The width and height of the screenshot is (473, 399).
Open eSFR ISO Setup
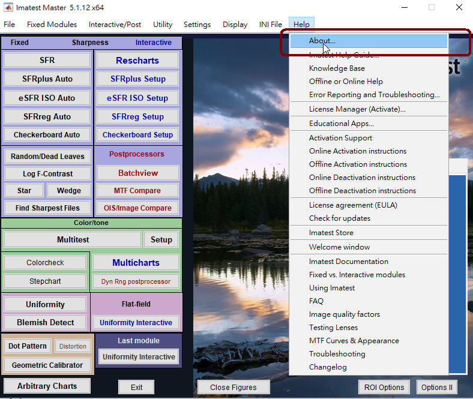click(x=137, y=98)
